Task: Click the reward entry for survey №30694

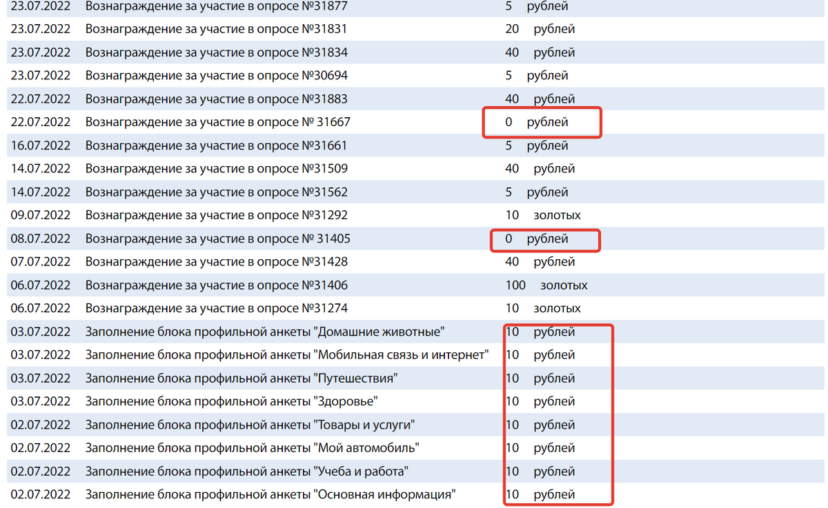Action: [x=216, y=76]
